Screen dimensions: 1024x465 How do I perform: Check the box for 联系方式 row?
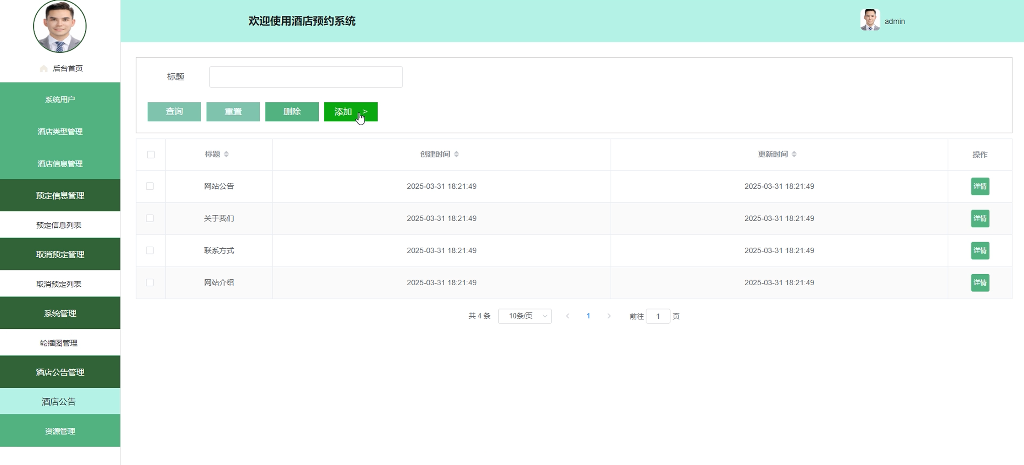tap(150, 250)
